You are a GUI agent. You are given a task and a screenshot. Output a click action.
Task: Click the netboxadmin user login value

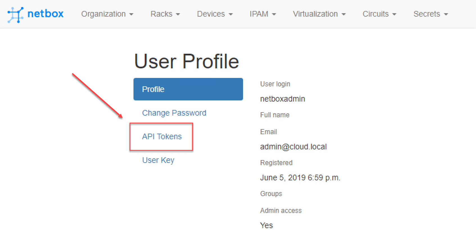(x=282, y=99)
